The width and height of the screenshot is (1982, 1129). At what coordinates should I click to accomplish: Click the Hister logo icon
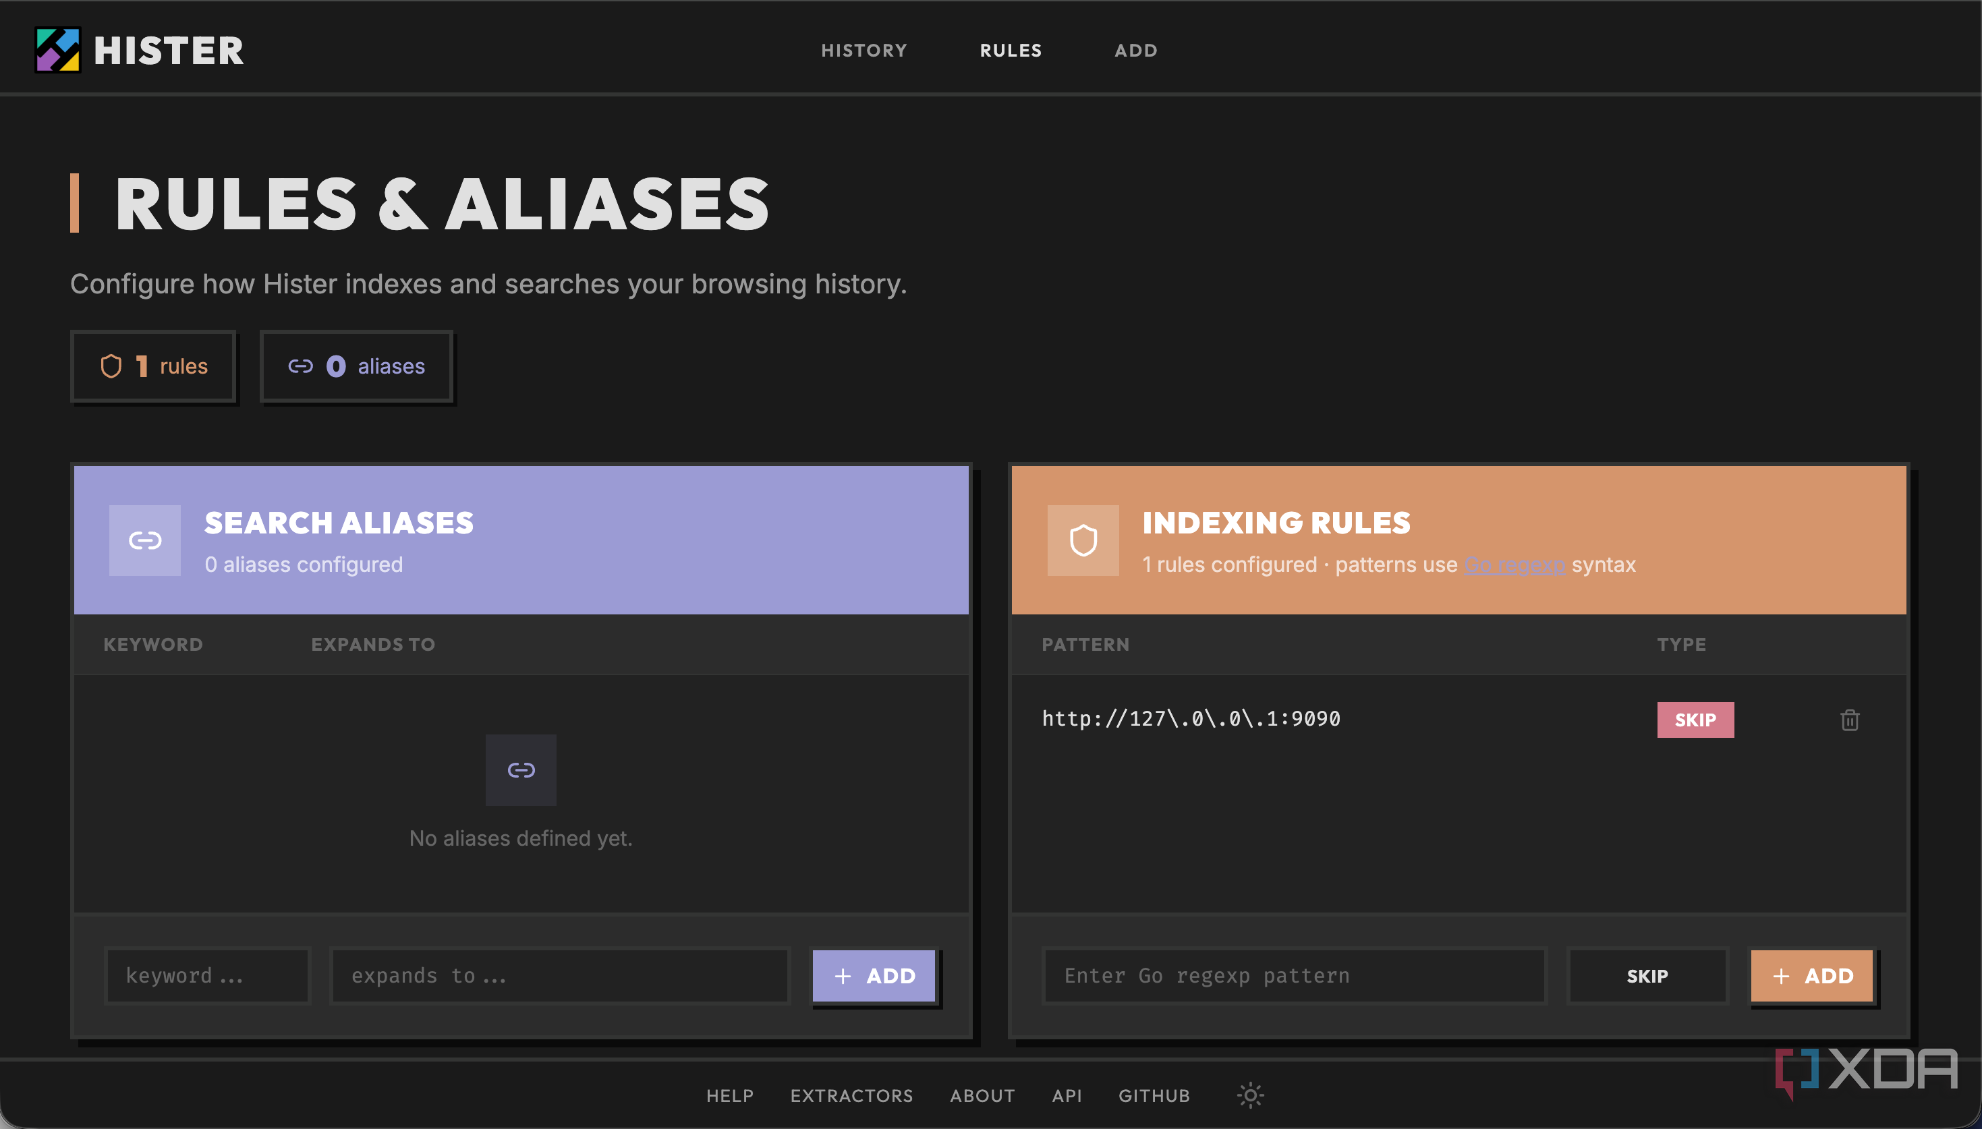click(58, 50)
